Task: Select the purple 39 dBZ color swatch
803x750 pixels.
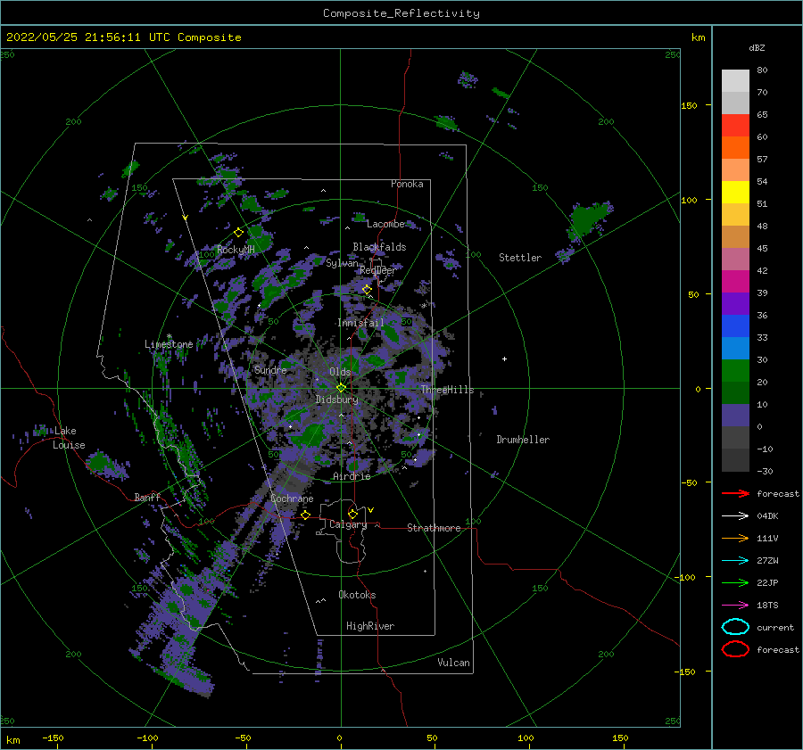Action: pos(735,303)
